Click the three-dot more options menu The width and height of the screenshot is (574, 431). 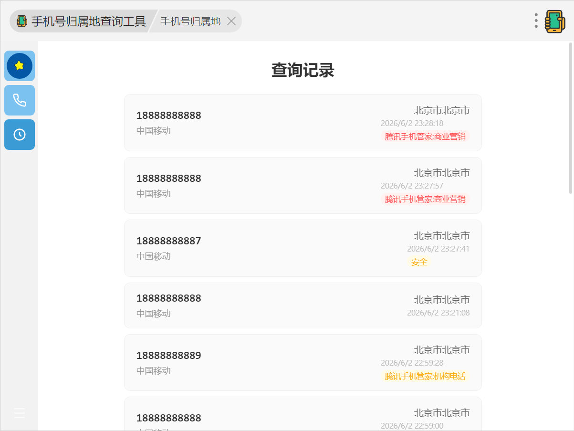(536, 21)
